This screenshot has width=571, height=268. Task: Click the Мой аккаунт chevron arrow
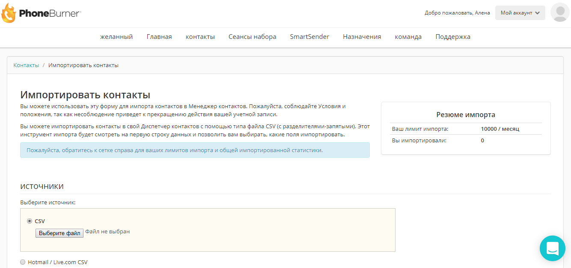pyautogui.click(x=538, y=13)
